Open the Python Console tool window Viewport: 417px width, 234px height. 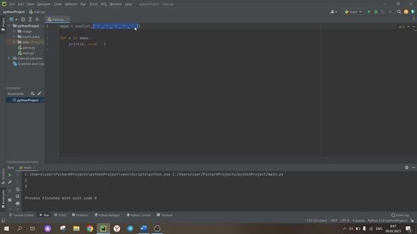click(139, 215)
